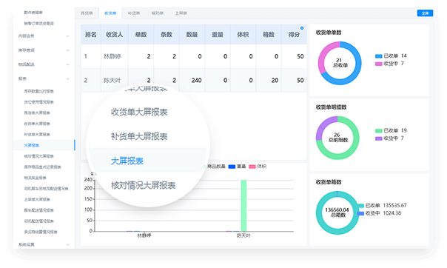Expand the 库存查询 sidebar section

(x=44, y=50)
